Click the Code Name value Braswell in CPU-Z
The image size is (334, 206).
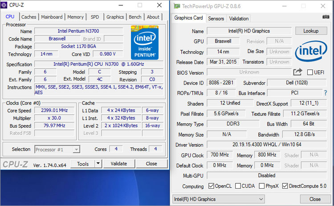[57, 39]
